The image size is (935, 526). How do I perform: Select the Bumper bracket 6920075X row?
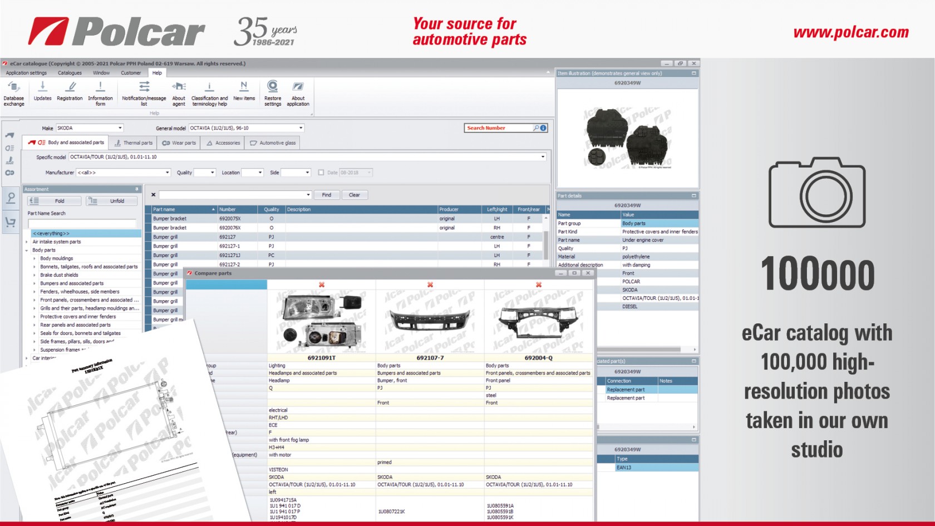click(348, 219)
